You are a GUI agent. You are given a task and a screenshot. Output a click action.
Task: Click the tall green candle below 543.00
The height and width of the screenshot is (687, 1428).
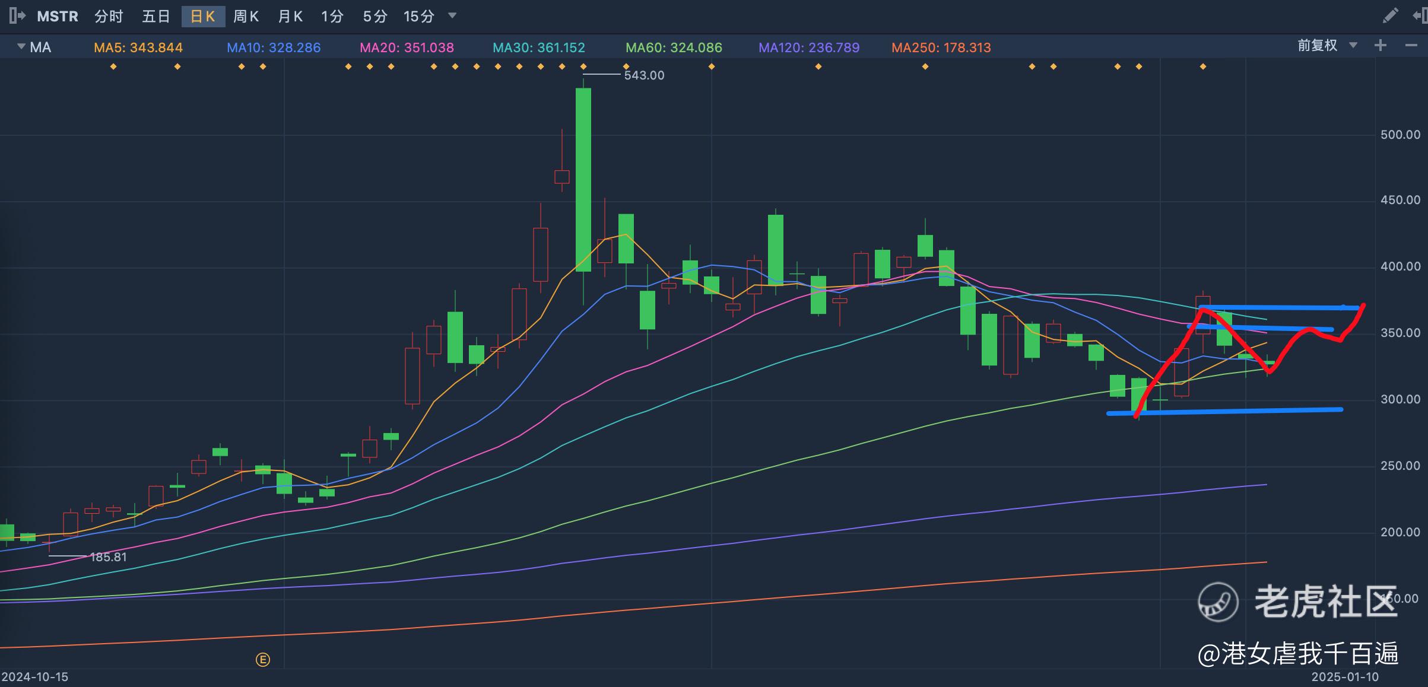pyautogui.click(x=583, y=180)
